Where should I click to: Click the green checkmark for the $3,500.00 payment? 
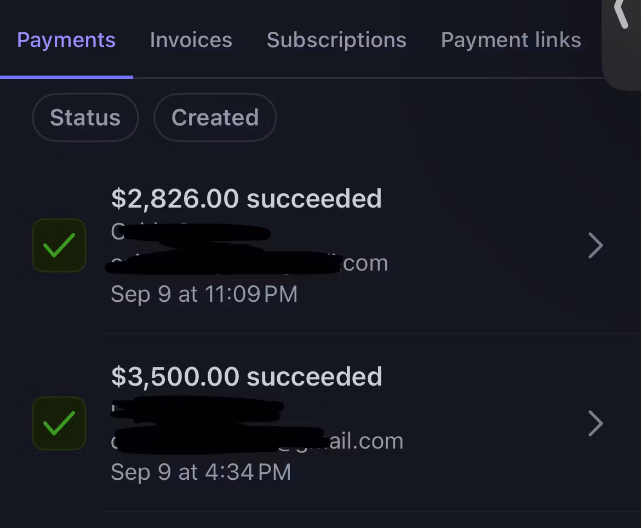pos(59,423)
